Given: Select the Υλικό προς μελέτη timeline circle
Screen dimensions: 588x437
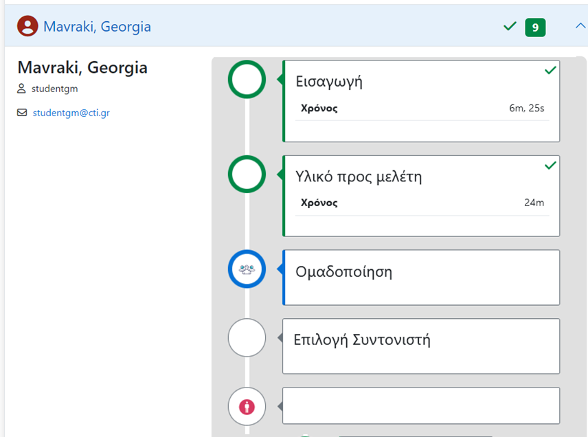Looking at the screenshot, I should click(247, 175).
